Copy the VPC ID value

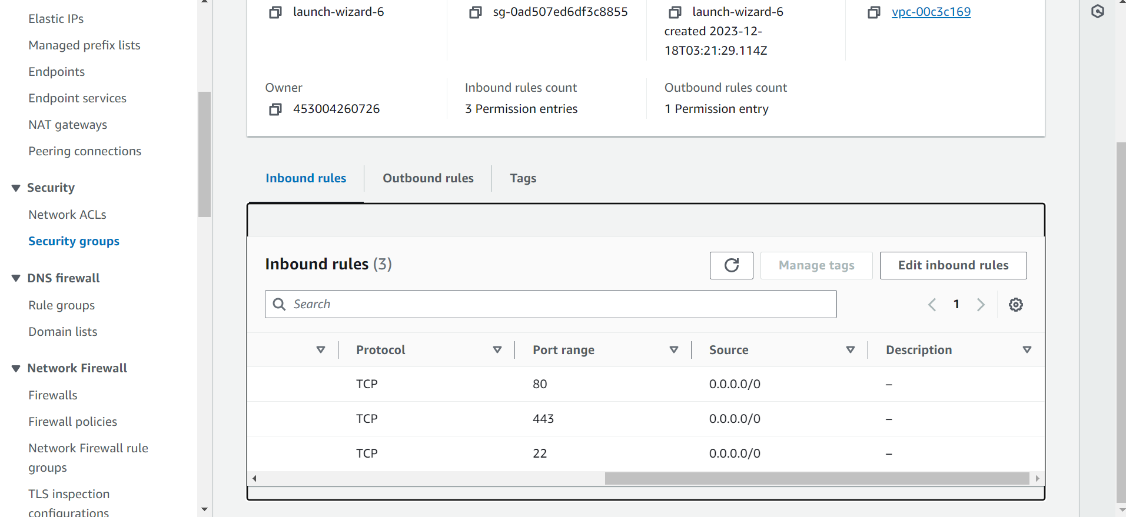pyautogui.click(x=873, y=12)
